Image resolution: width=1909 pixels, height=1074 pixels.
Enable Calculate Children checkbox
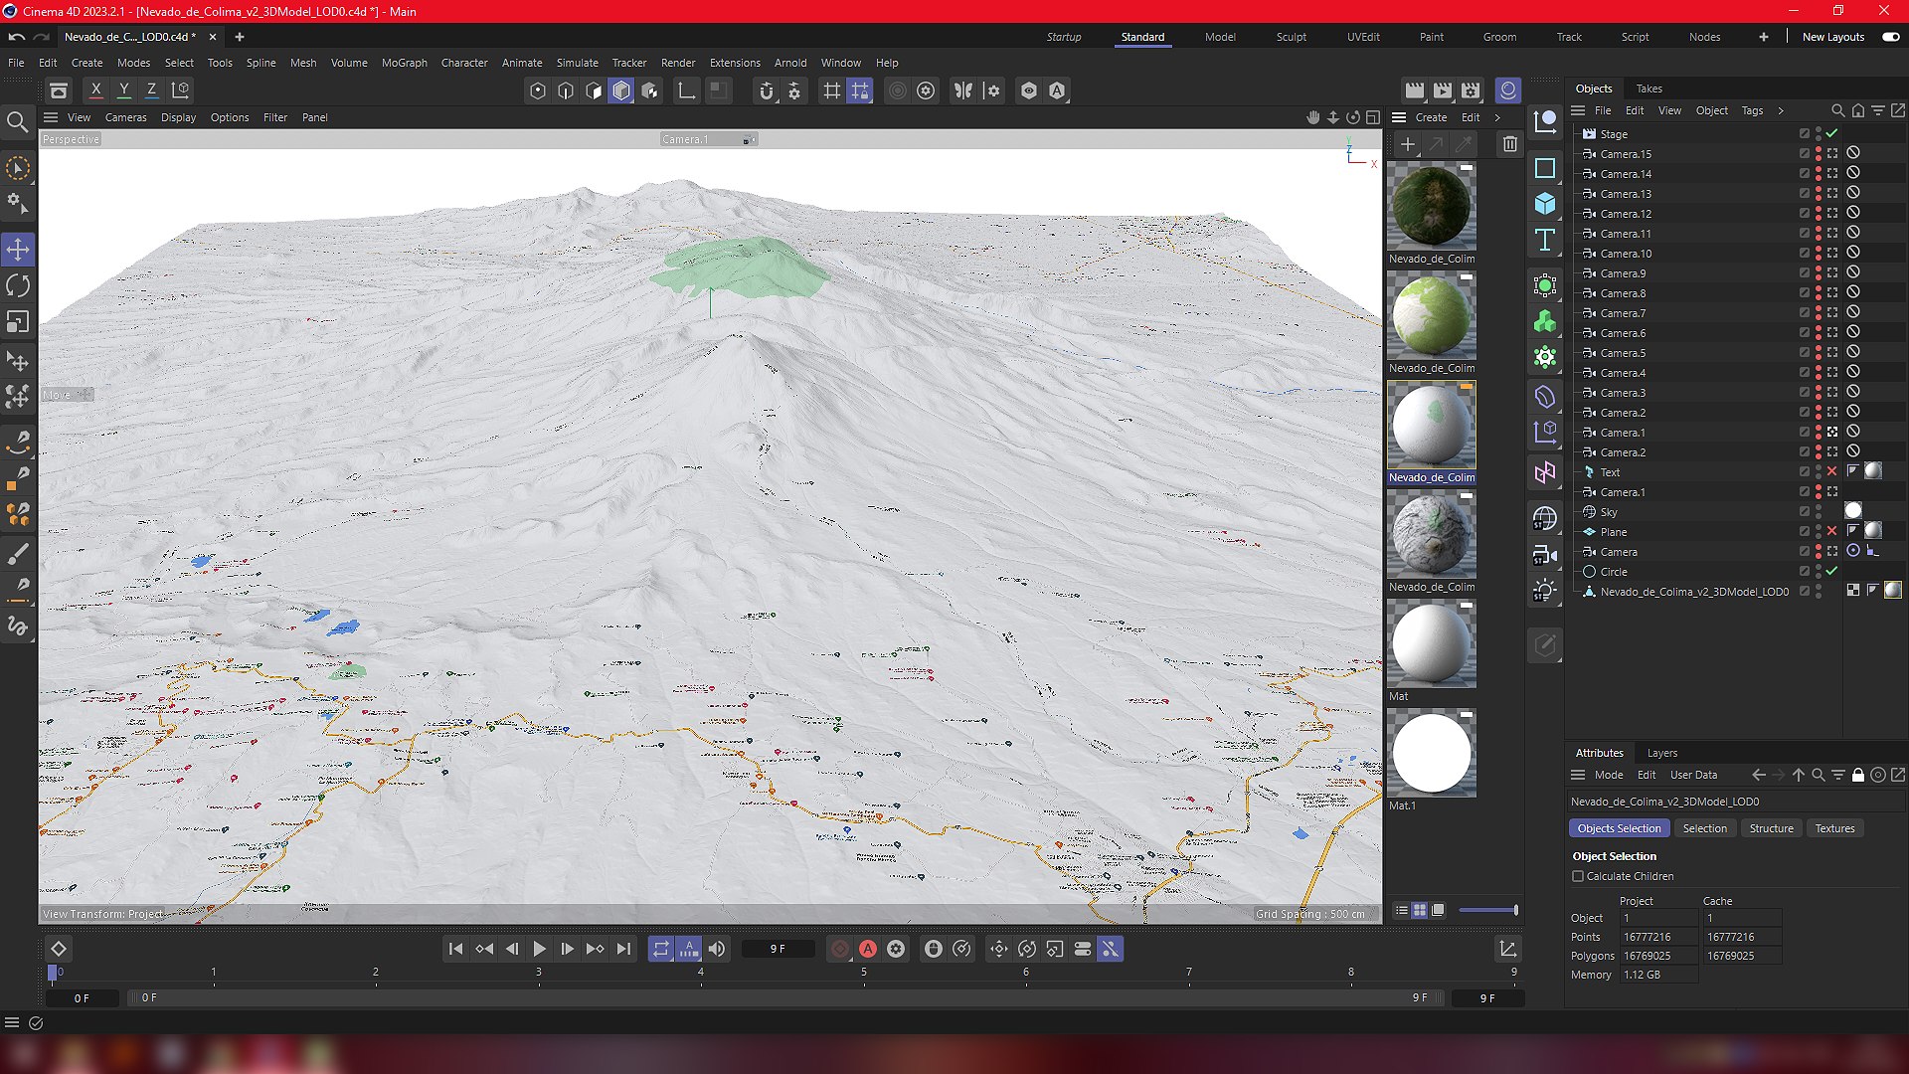click(x=1578, y=877)
